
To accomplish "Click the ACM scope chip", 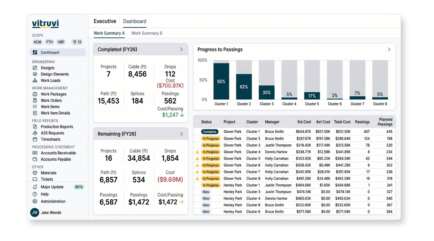I will coord(38,42).
